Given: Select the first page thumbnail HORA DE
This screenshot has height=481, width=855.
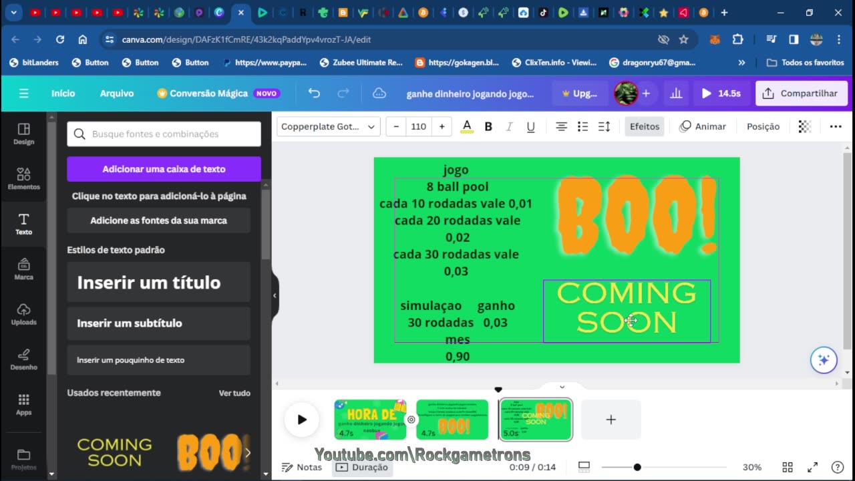Looking at the screenshot, I should [370, 420].
